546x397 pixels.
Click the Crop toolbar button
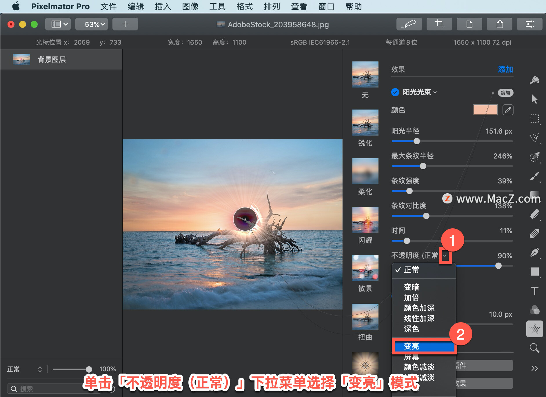[x=439, y=24]
